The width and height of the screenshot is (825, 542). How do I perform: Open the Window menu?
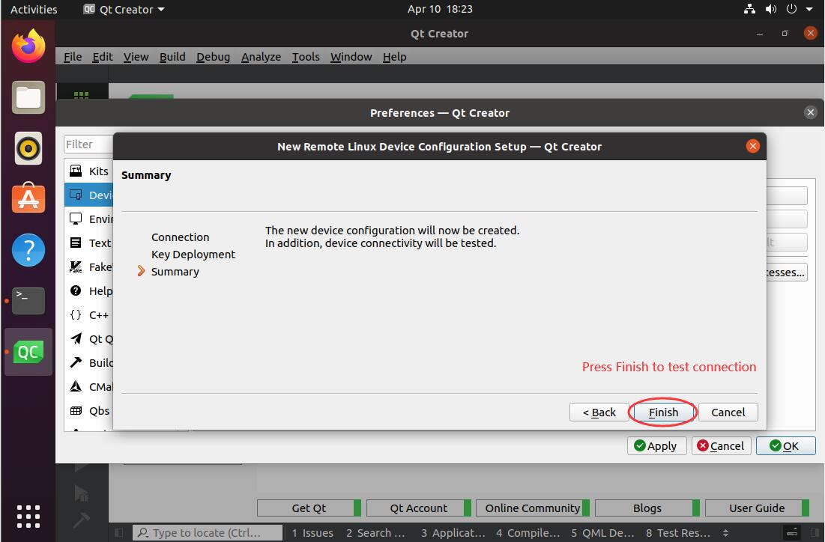click(x=351, y=56)
